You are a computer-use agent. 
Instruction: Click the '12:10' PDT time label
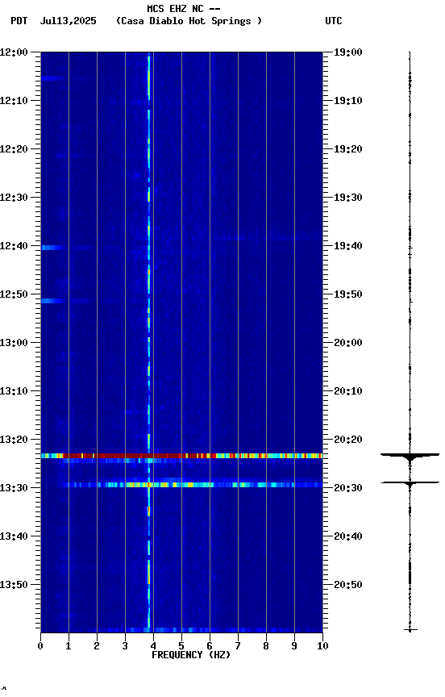[x=14, y=101]
